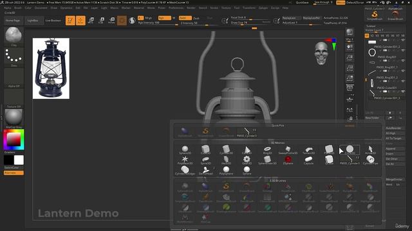Select PM3D_Cylinder3 in Quick Pick row
This screenshot has width=412, height=231.
(247, 132)
